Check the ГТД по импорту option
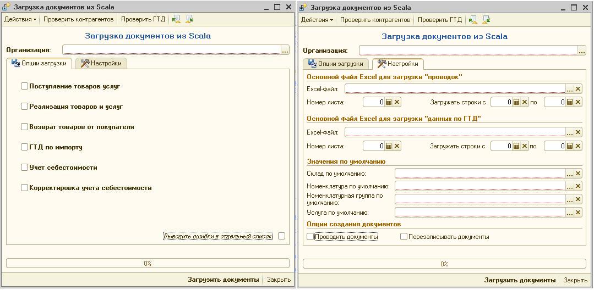This screenshot has width=594, height=290. pyautogui.click(x=24, y=147)
